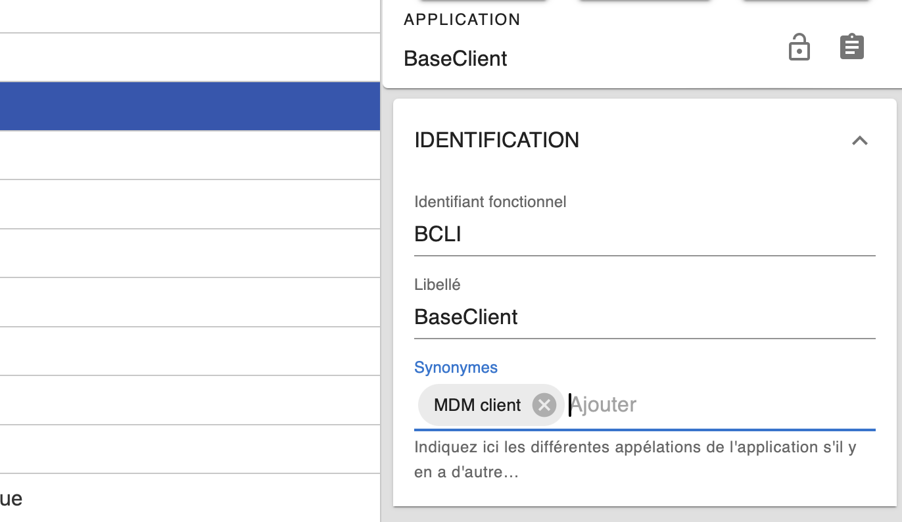Viewport: 902px width, 522px height.
Task: Click the APPLICATION header label
Action: pos(462,20)
